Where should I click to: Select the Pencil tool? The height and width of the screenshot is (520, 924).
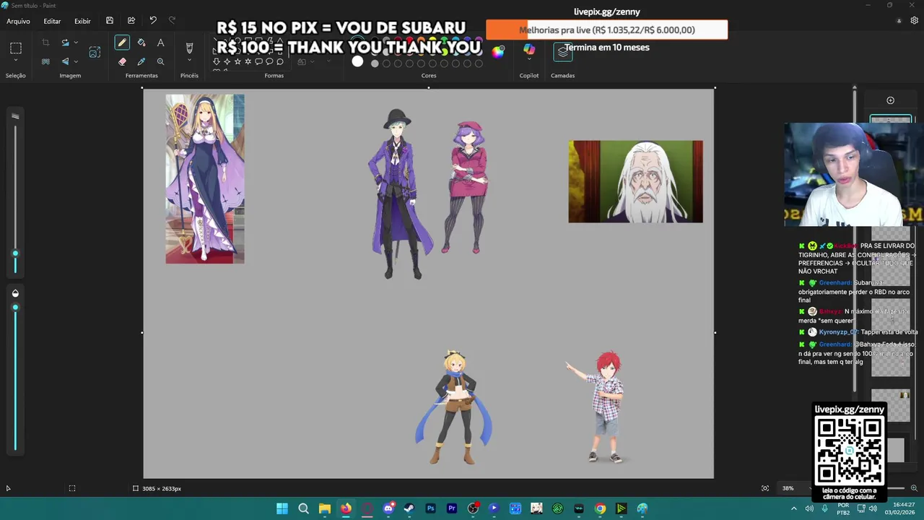[122, 43]
